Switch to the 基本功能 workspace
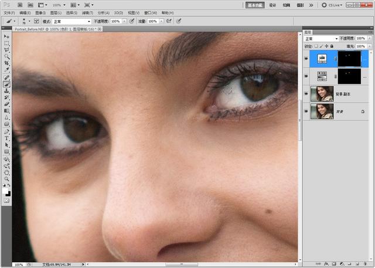The image size is (375, 268). click(x=255, y=5)
